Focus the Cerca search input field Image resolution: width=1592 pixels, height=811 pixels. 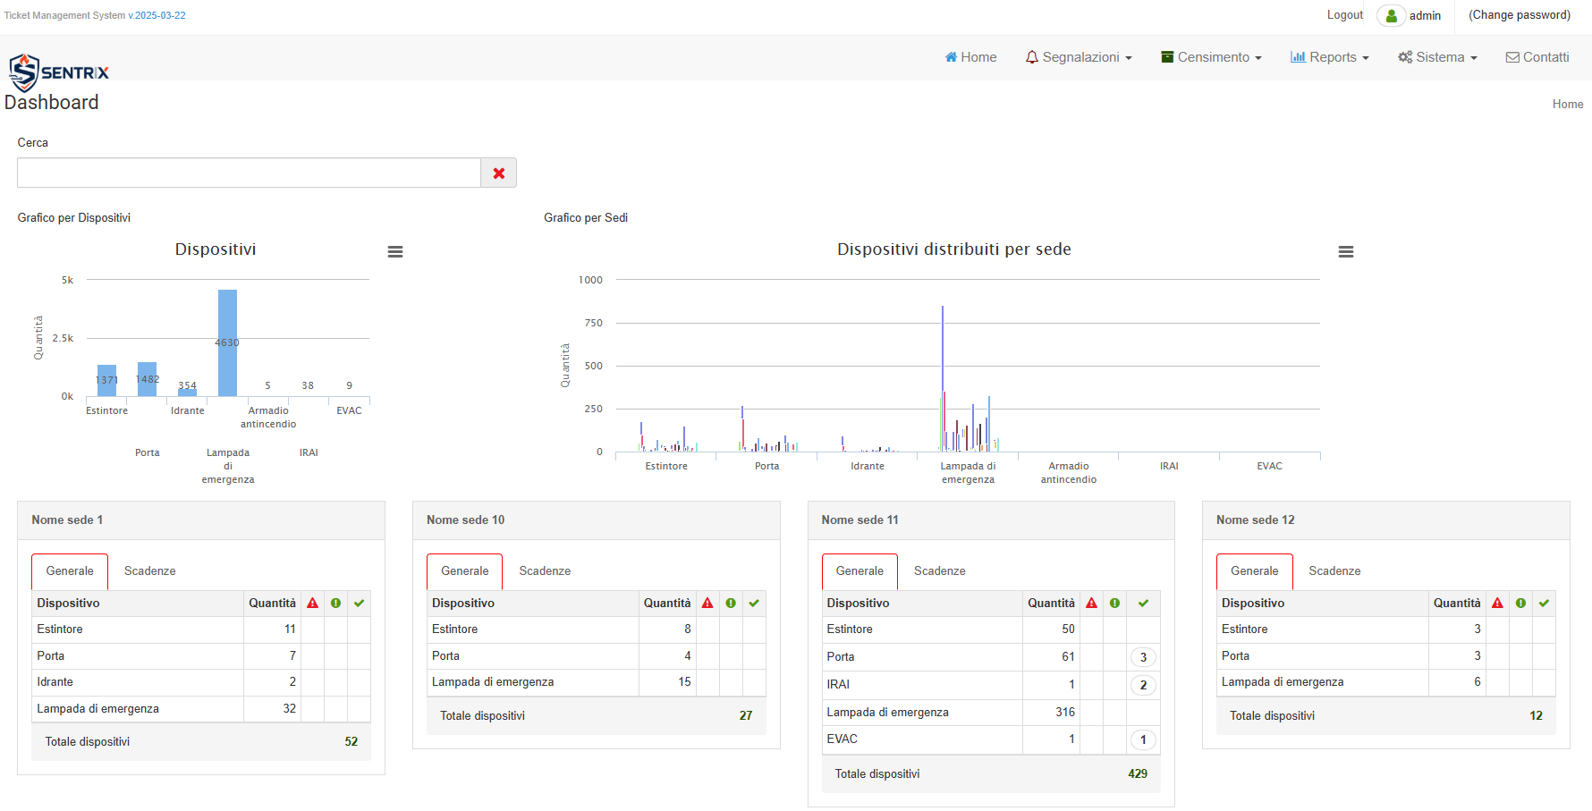250,173
